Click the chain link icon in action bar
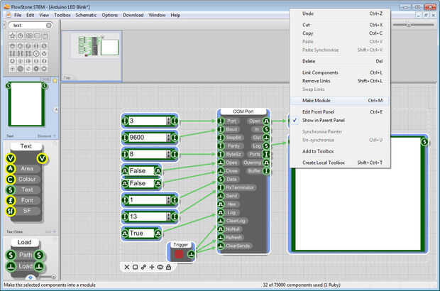This screenshot has width=440, height=291. [x=143, y=267]
